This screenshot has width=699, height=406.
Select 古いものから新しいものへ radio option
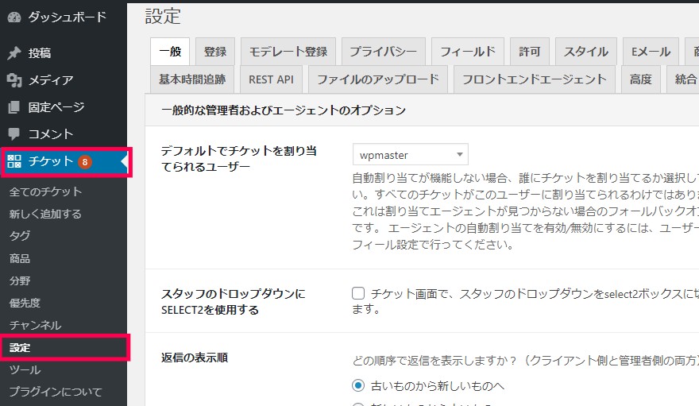358,385
